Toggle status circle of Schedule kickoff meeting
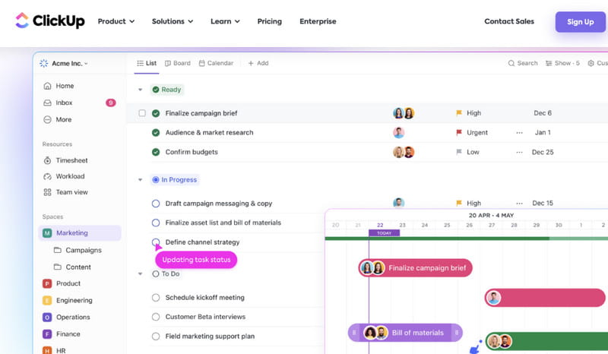 pyautogui.click(x=156, y=298)
